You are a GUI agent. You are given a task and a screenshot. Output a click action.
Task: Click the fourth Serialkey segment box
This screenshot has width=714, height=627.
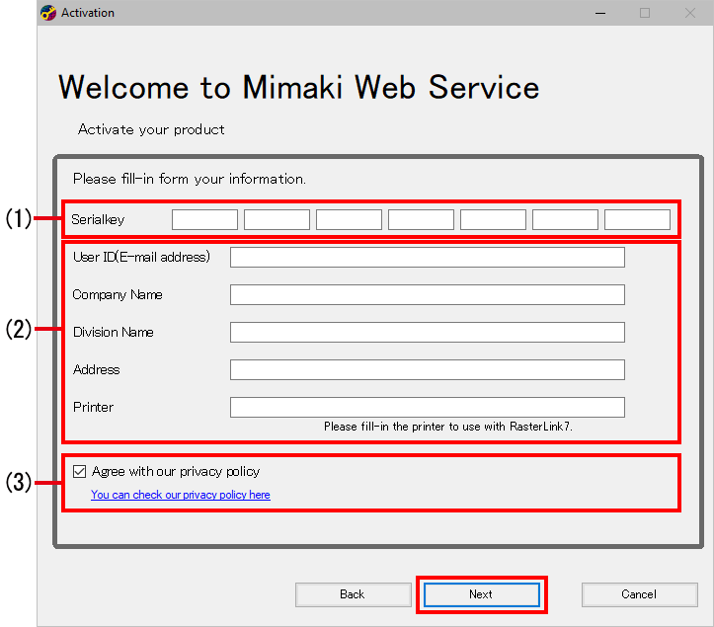coord(422,219)
